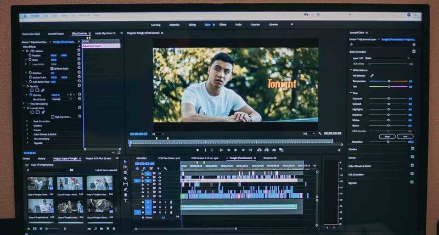Adjust Saturation slider in Lumetri Color
This screenshot has height=235, width=439.
coord(388,142)
